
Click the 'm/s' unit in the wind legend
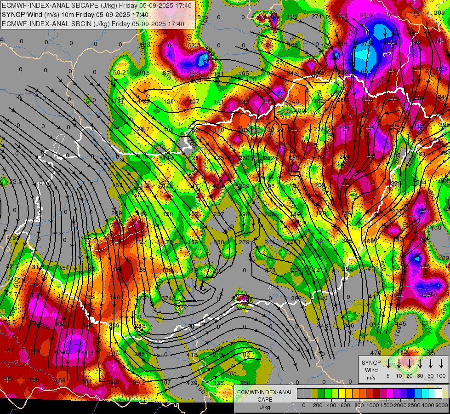pos(371,378)
